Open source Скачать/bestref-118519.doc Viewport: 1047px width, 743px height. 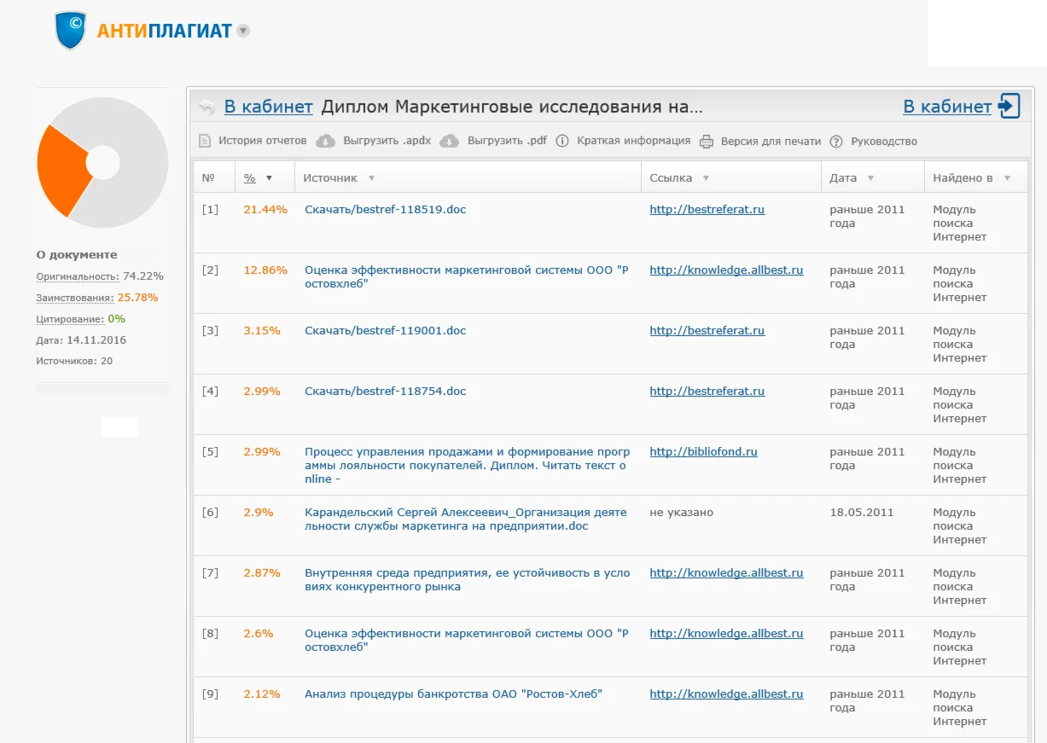coord(386,209)
